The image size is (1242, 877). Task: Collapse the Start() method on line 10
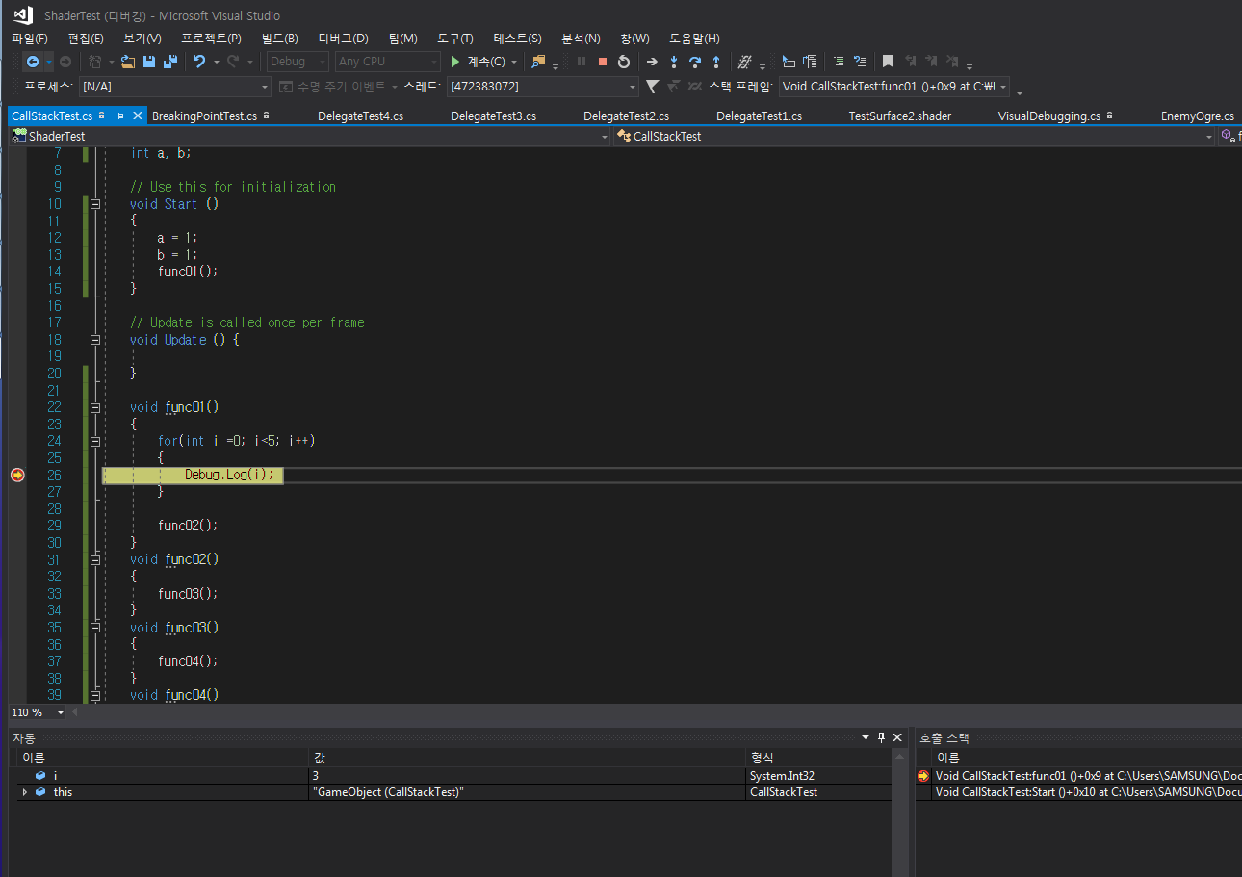pos(95,204)
